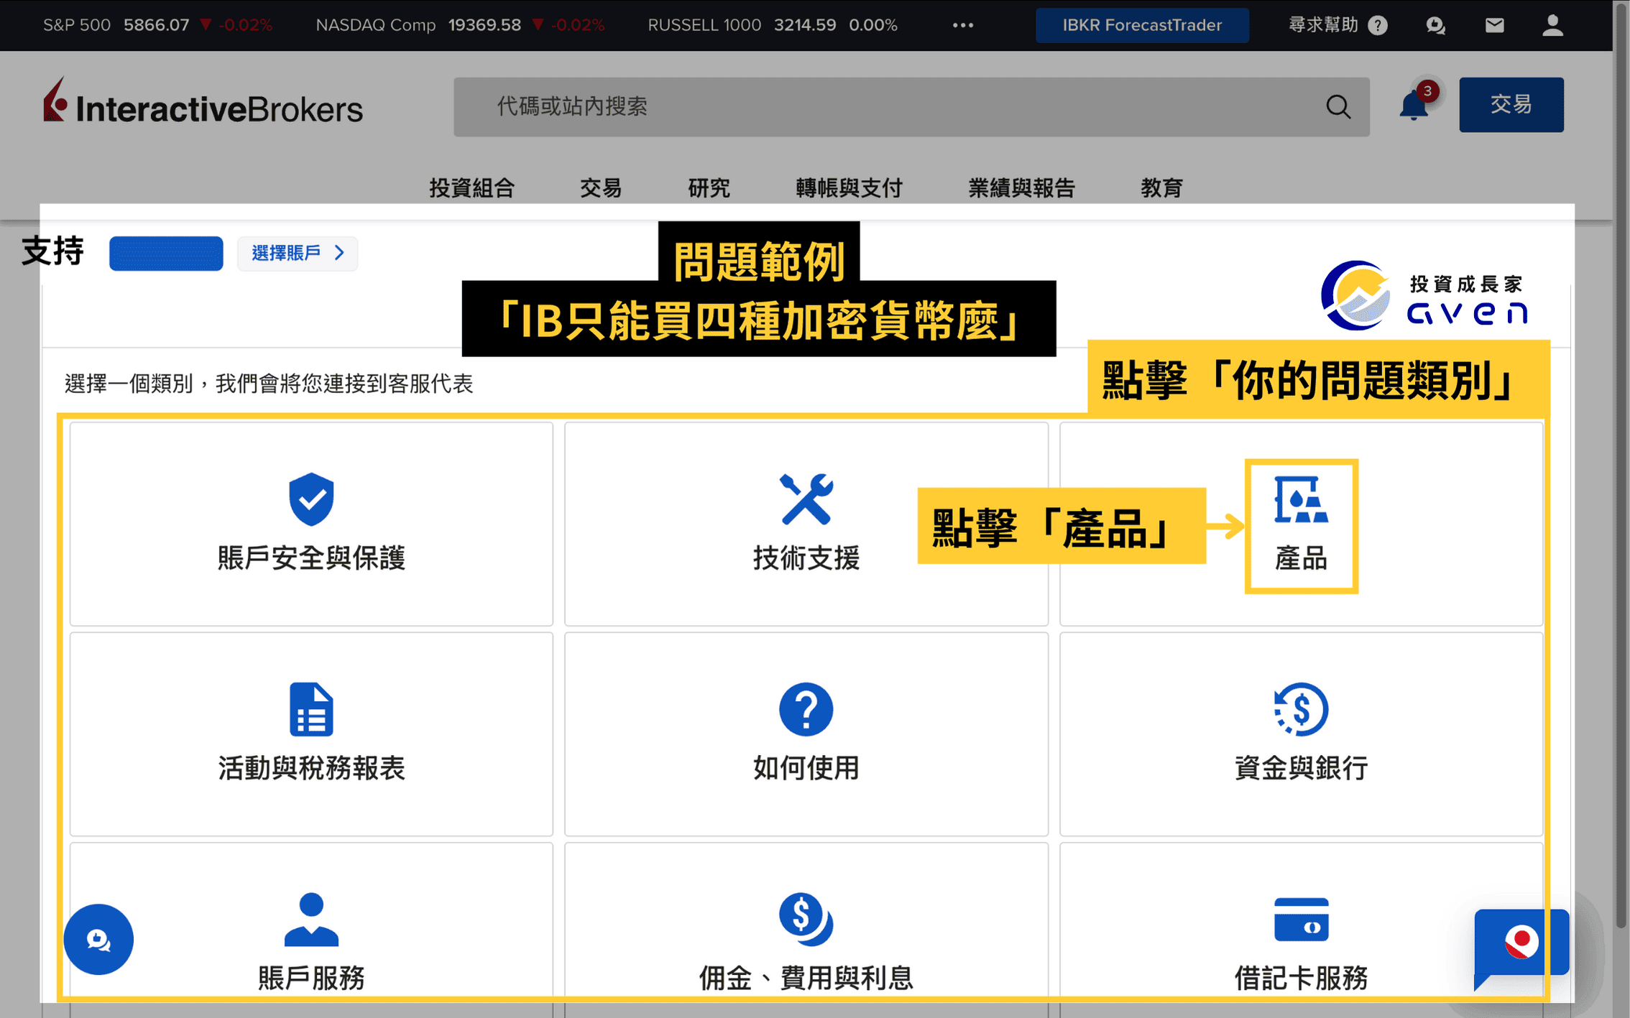Open the 佣金、費用與利息 coin icon card
This screenshot has width=1630, height=1018.
point(806,922)
